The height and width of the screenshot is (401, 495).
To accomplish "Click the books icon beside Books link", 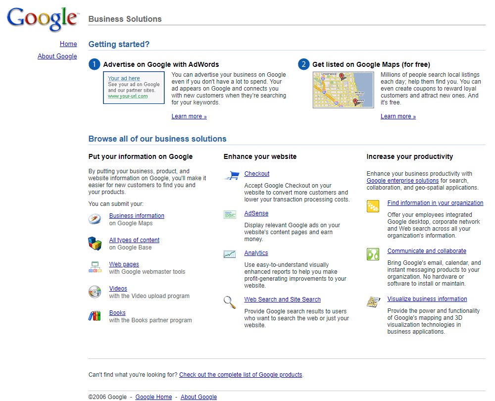I will (95, 316).
